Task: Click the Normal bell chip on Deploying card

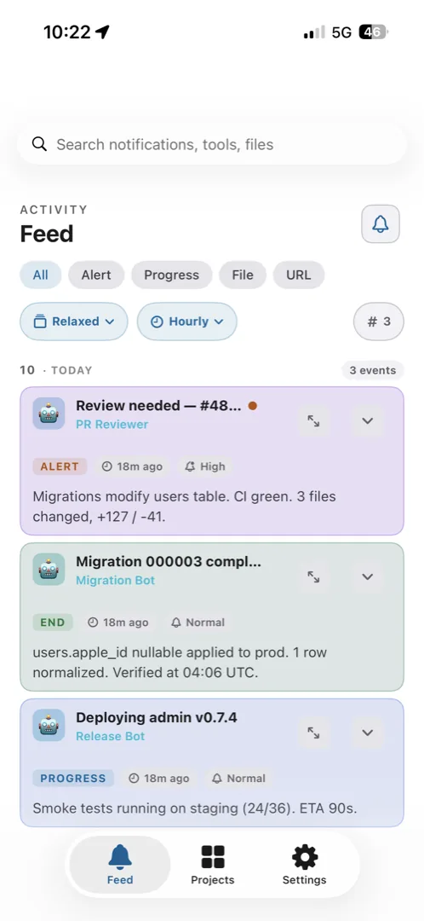Action: coord(238,779)
